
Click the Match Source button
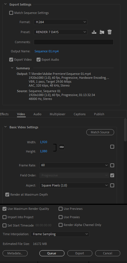click(100, 132)
